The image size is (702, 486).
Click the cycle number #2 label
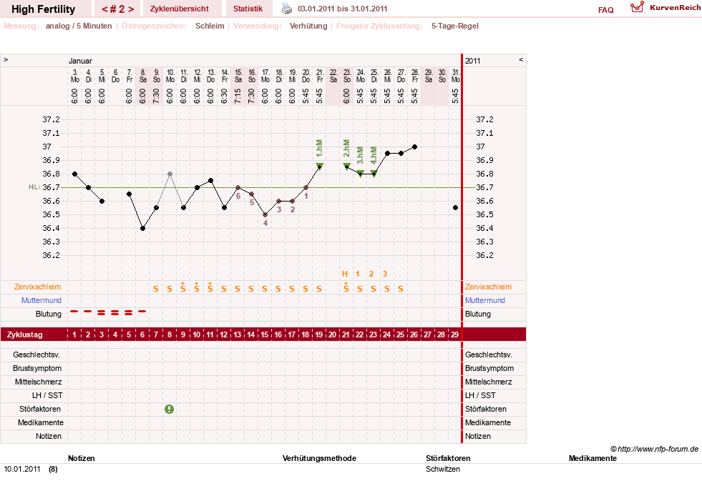click(x=117, y=9)
